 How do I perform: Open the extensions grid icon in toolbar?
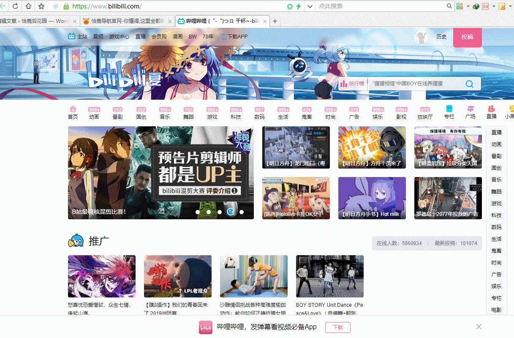pos(460,6)
